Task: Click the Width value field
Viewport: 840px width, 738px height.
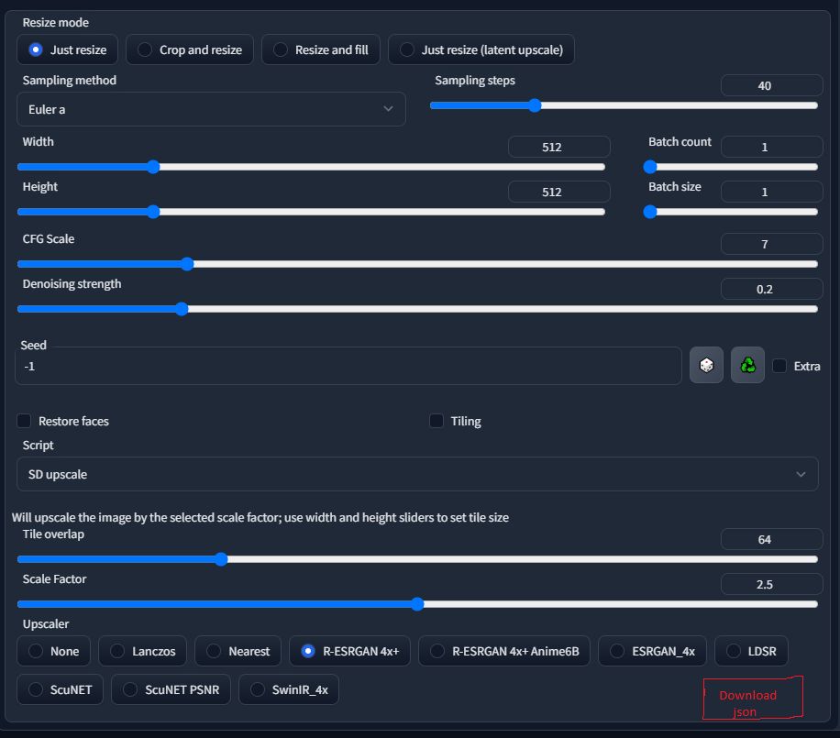Action: point(558,147)
